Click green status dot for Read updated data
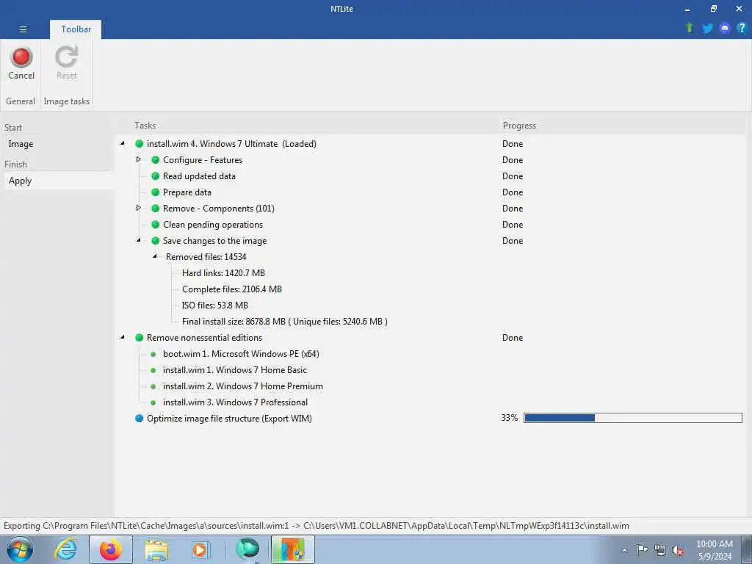752x564 pixels. pos(156,176)
